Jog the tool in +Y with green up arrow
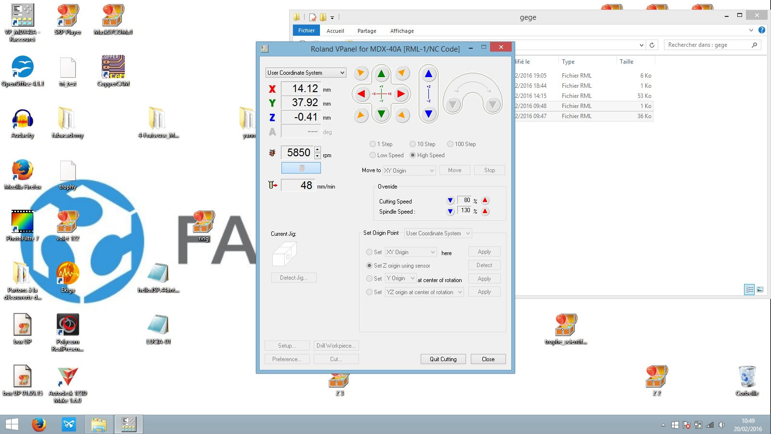Image resolution: width=771 pixels, height=434 pixels. pos(381,74)
